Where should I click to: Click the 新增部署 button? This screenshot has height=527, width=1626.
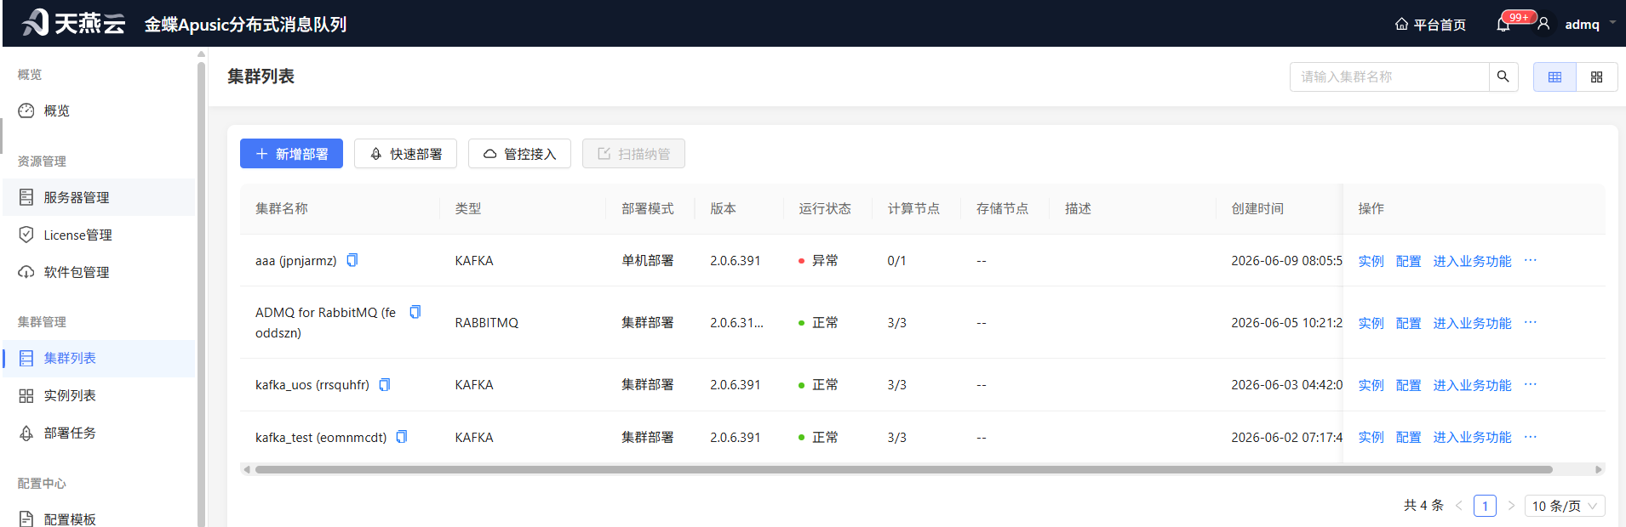(x=291, y=154)
